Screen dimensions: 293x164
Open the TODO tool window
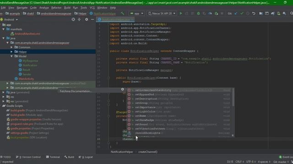click(x=5, y=157)
